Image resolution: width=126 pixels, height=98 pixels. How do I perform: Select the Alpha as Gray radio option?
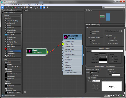point(91,43)
